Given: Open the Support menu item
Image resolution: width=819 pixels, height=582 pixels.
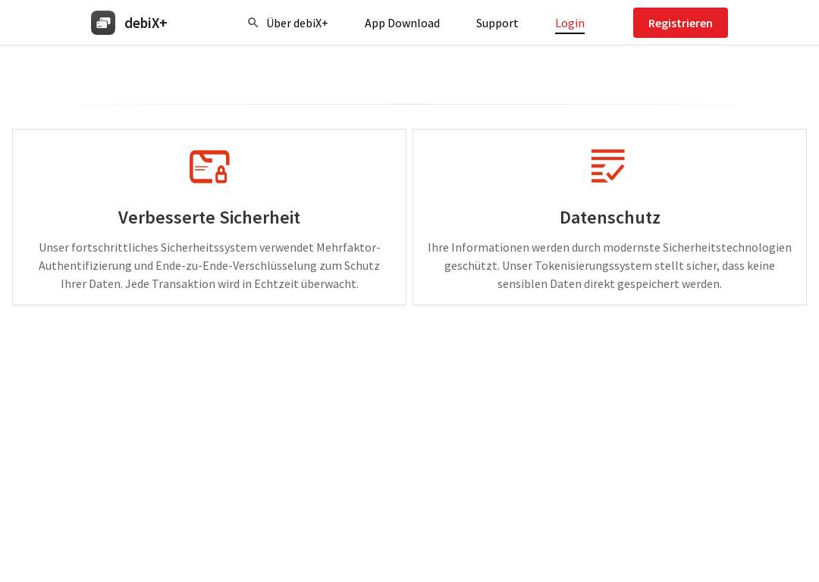Looking at the screenshot, I should tap(497, 23).
